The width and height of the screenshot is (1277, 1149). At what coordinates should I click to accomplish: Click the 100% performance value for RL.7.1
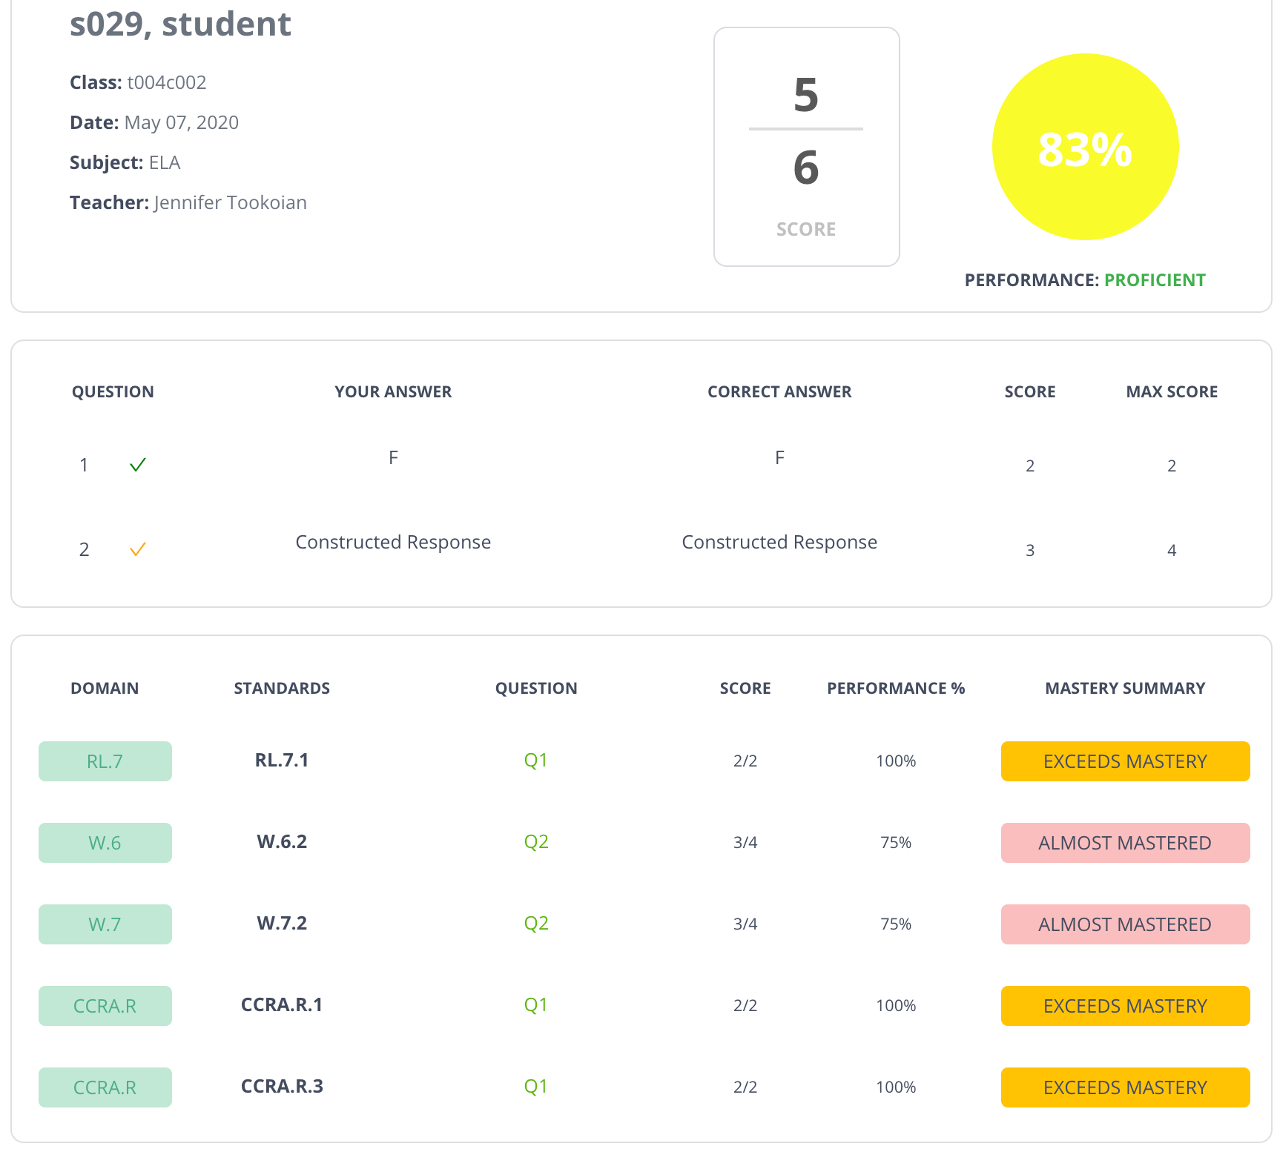pos(896,761)
